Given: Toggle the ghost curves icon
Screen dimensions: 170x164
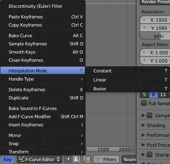Looking at the screenshot, I should 76,159.
